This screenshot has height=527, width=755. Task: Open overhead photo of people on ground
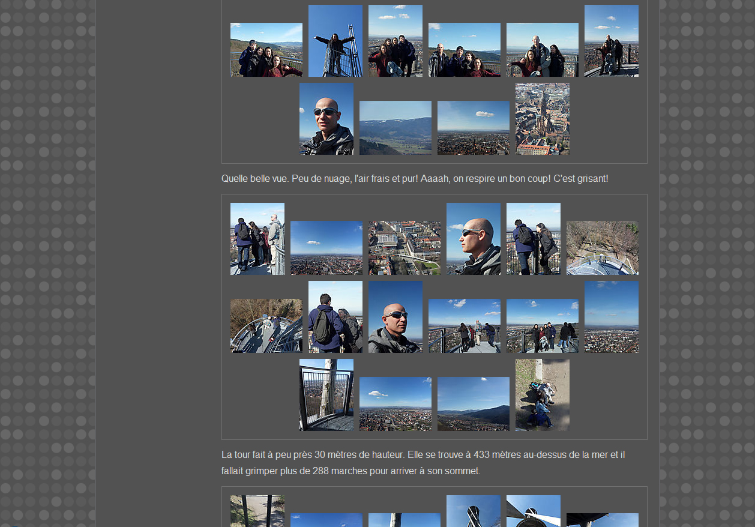(542, 395)
